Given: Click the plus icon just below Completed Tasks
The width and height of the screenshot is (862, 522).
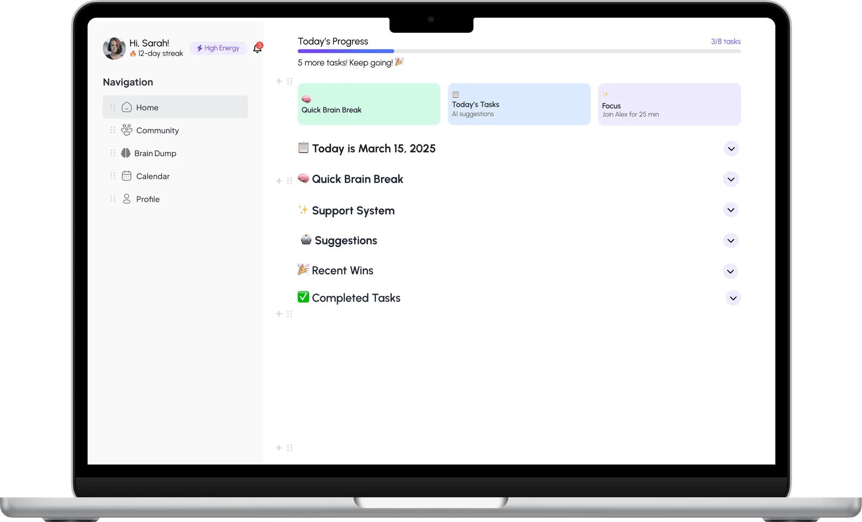Looking at the screenshot, I should coord(279,314).
